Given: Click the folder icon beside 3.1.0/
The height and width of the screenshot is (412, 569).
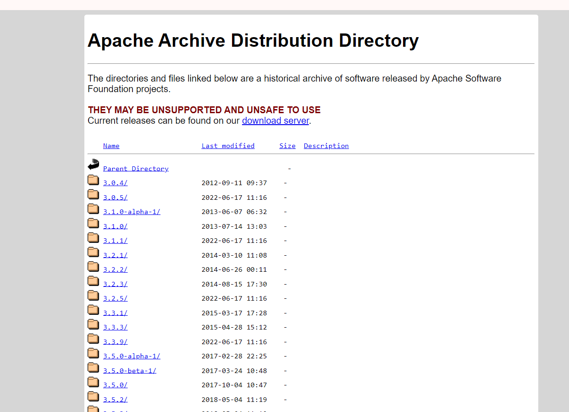Looking at the screenshot, I should pos(94,223).
